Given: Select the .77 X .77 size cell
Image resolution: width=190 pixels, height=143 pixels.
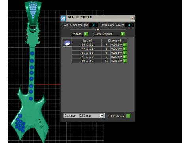Looking at the screenshot, I should [87, 57].
